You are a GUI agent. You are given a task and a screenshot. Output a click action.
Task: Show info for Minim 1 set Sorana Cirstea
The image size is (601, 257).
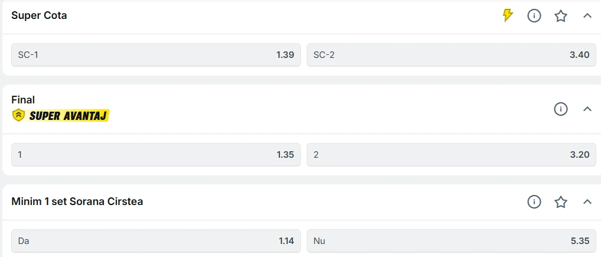tap(534, 202)
